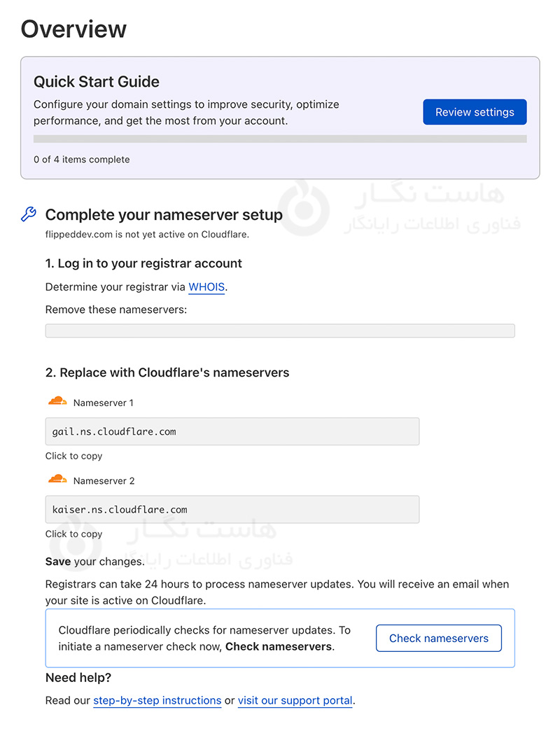Click the wrench icon beside nameserver setup

29,214
